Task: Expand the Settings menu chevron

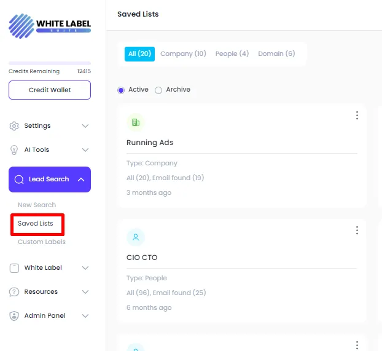Action: [85, 126]
